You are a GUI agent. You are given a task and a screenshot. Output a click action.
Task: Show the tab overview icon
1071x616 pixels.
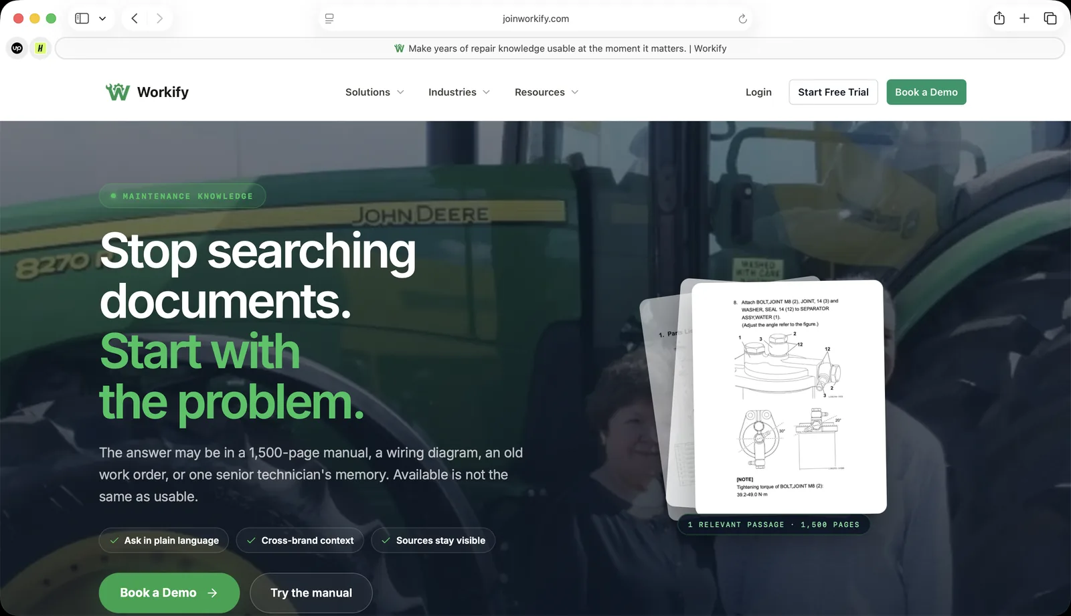pos(1050,19)
